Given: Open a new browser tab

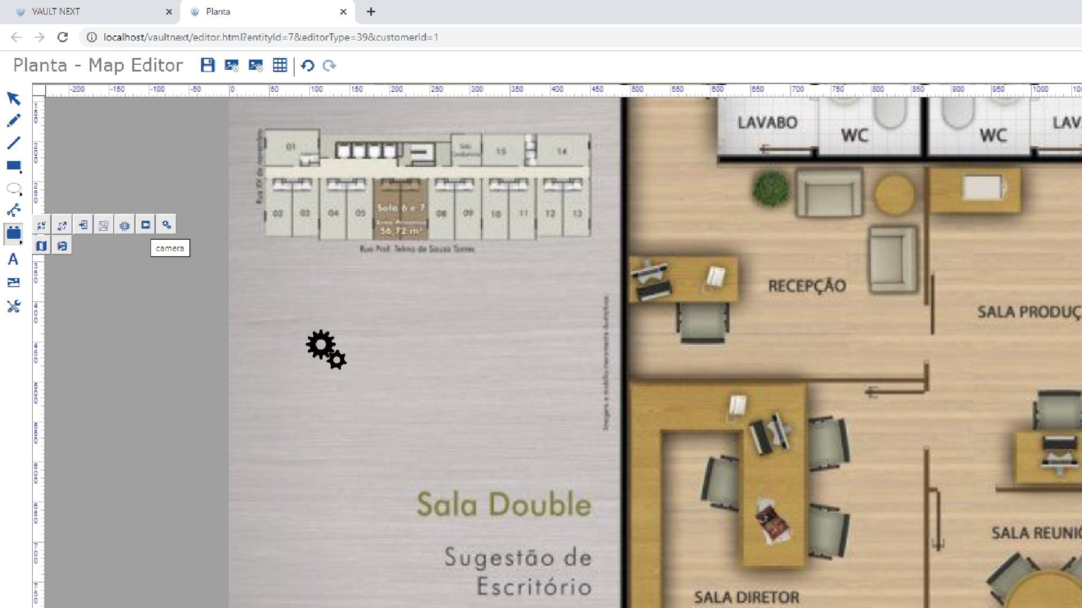Looking at the screenshot, I should tap(371, 11).
